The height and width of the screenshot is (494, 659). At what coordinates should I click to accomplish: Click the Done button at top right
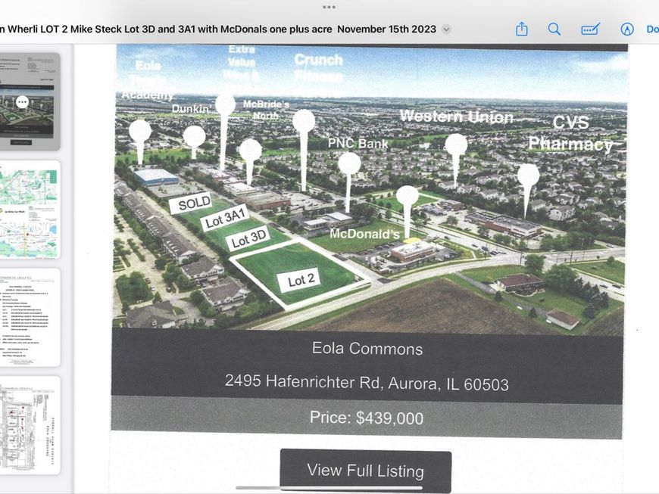coord(651,29)
